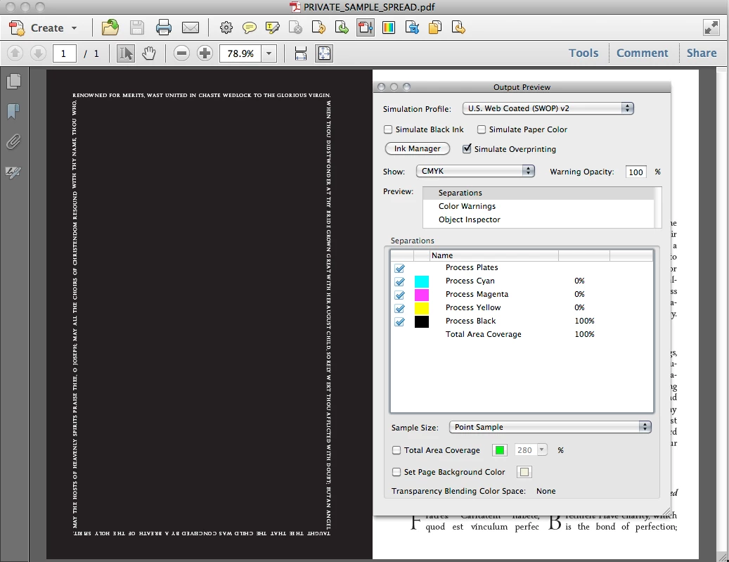Image resolution: width=729 pixels, height=562 pixels.
Task: Click the Warning Opacity input field
Action: click(636, 172)
